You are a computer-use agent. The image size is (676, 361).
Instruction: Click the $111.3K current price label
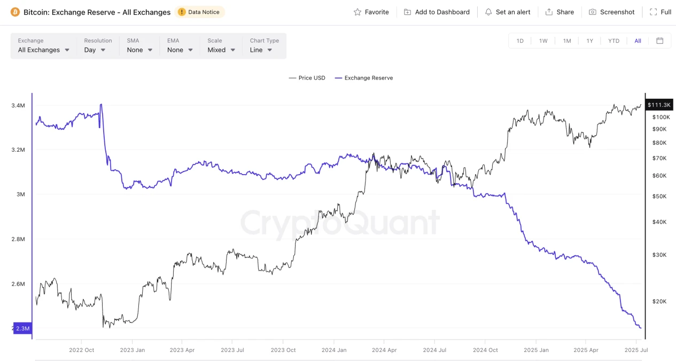click(x=659, y=105)
